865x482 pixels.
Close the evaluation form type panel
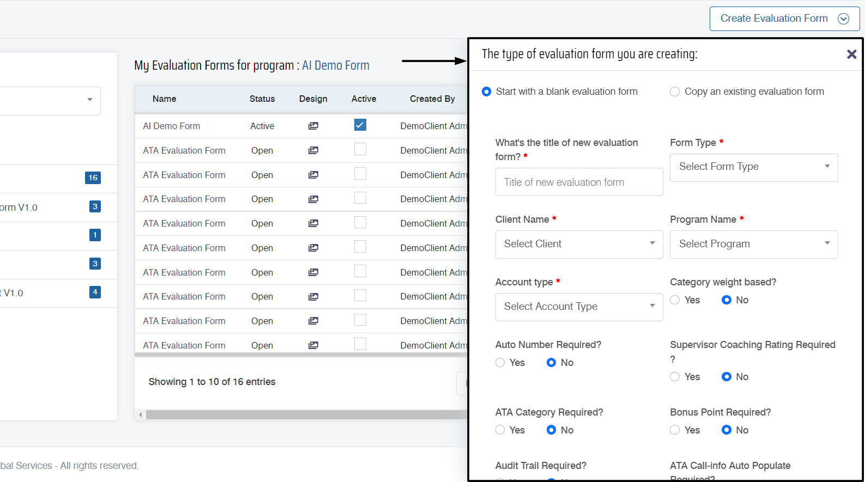[x=851, y=54]
